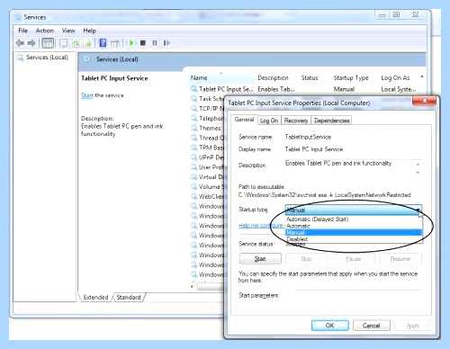Select the TCP/IP service row
The height and width of the screenshot is (349, 450).
click(x=208, y=108)
